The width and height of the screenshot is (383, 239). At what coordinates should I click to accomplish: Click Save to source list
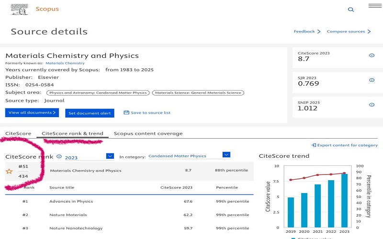tap(147, 113)
